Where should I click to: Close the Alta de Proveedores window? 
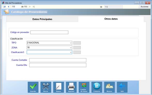pyautogui.click(x=148, y=3)
